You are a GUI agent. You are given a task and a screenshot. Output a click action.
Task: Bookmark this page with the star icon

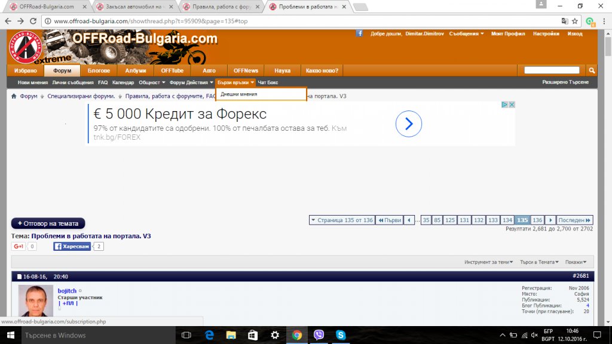(575, 21)
